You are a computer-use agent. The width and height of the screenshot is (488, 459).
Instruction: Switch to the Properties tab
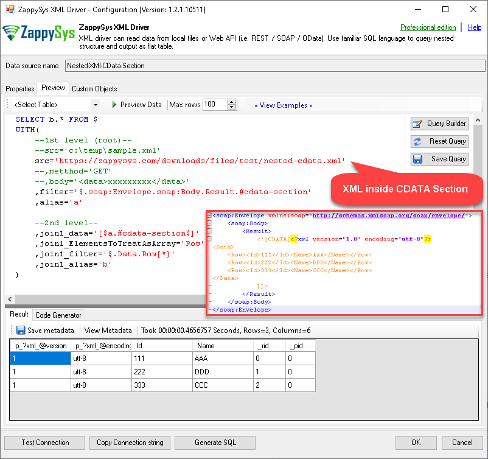pos(19,88)
